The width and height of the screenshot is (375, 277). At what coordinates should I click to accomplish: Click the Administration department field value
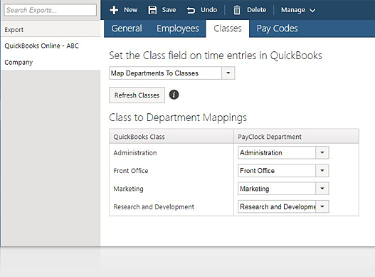coord(261,153)
